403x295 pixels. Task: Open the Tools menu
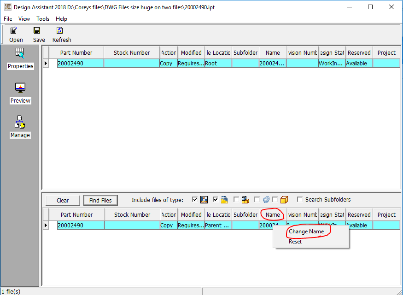(42, 19)
